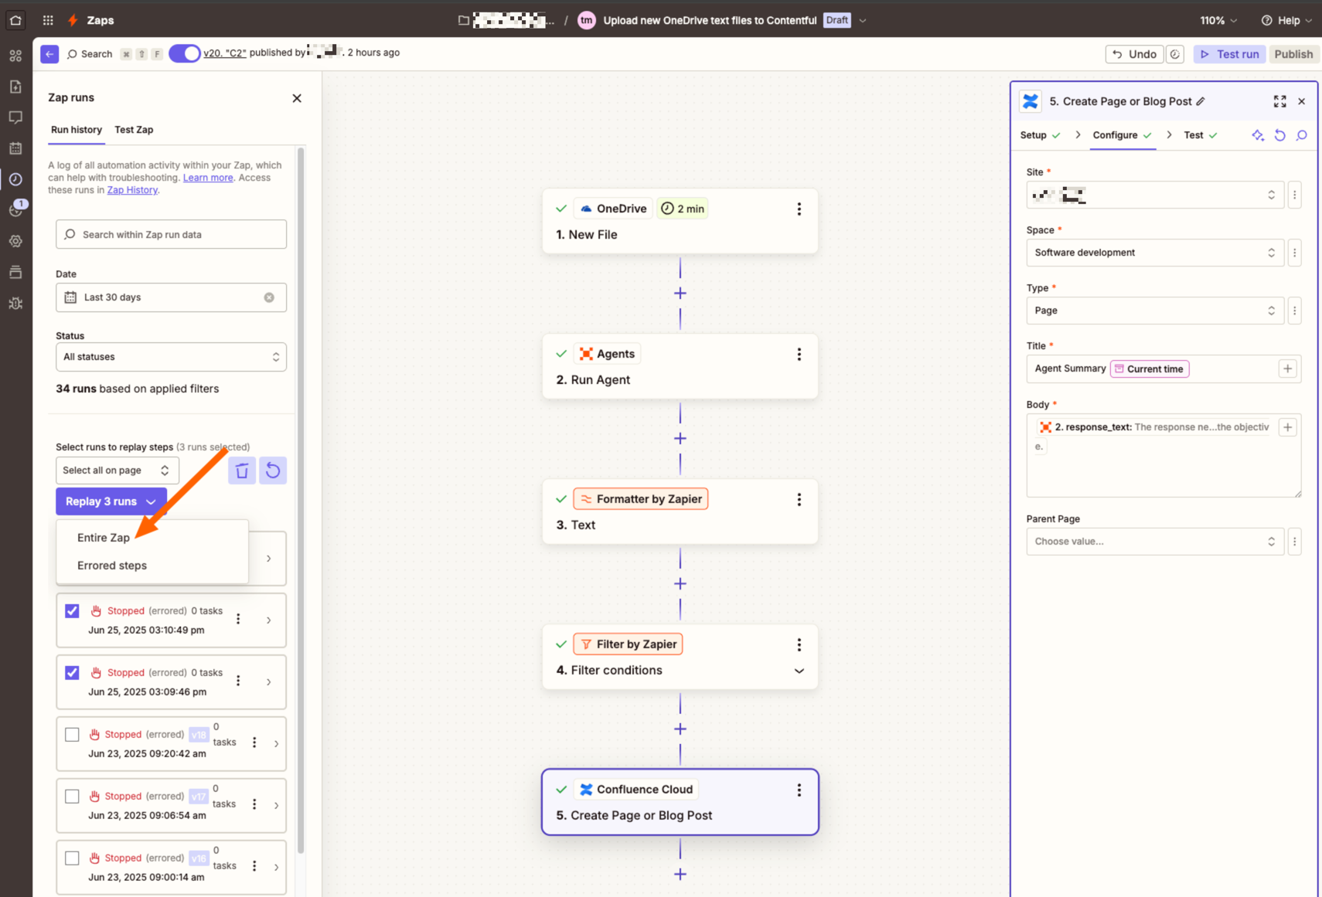Open Formatter by Zapier step options menu
1322x897 pixels.
tap(799, 500)
